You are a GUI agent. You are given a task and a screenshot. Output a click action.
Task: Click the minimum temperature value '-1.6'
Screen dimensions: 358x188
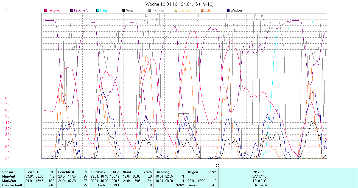pyautogui.click(x=52, y=176)
